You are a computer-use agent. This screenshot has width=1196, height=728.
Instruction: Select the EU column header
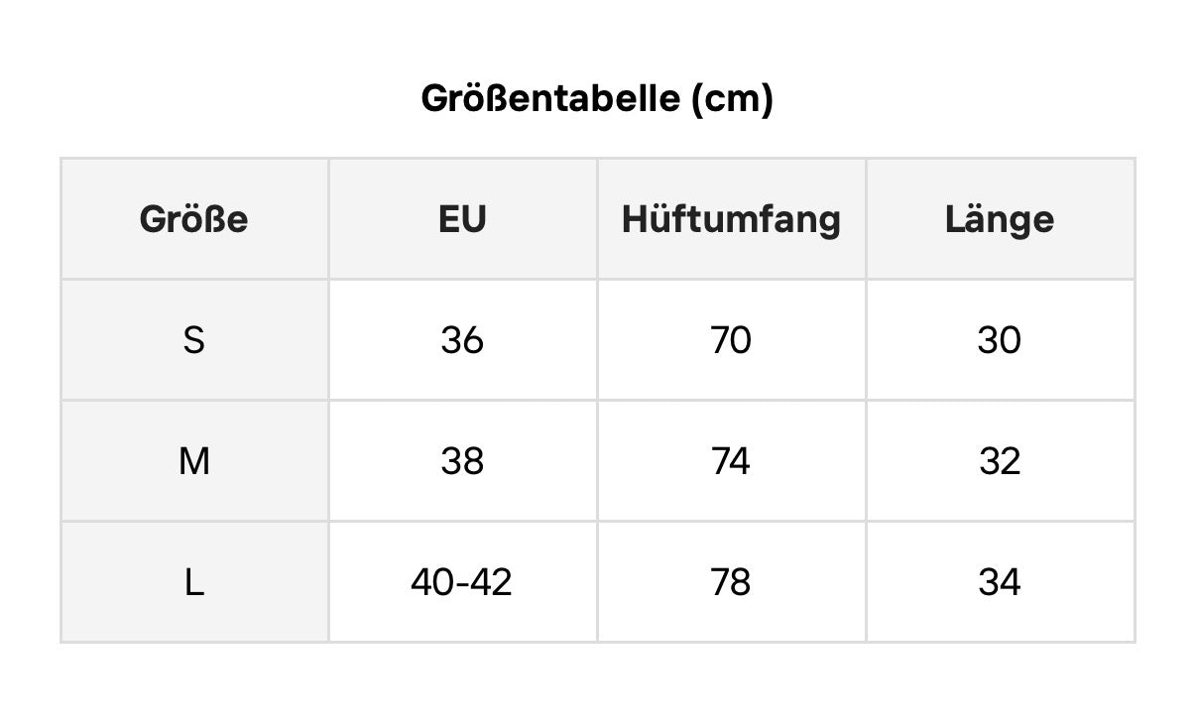[x=463, y=218]
